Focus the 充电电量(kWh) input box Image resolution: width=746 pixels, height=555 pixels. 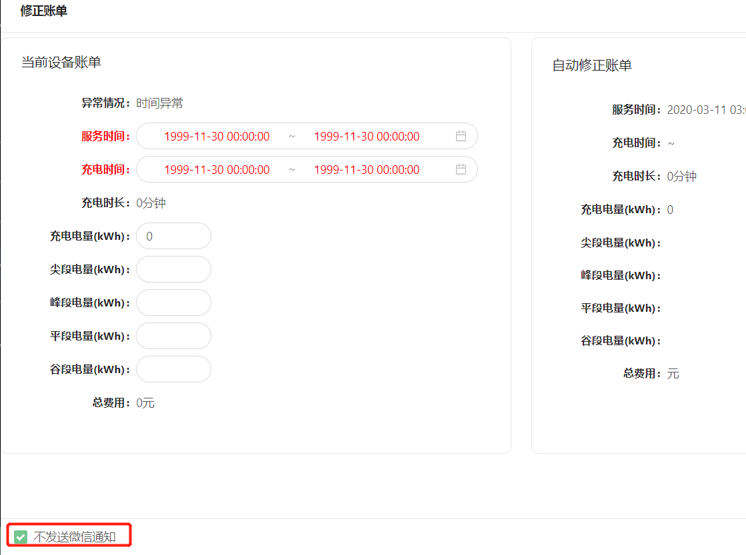pos(173,236)
